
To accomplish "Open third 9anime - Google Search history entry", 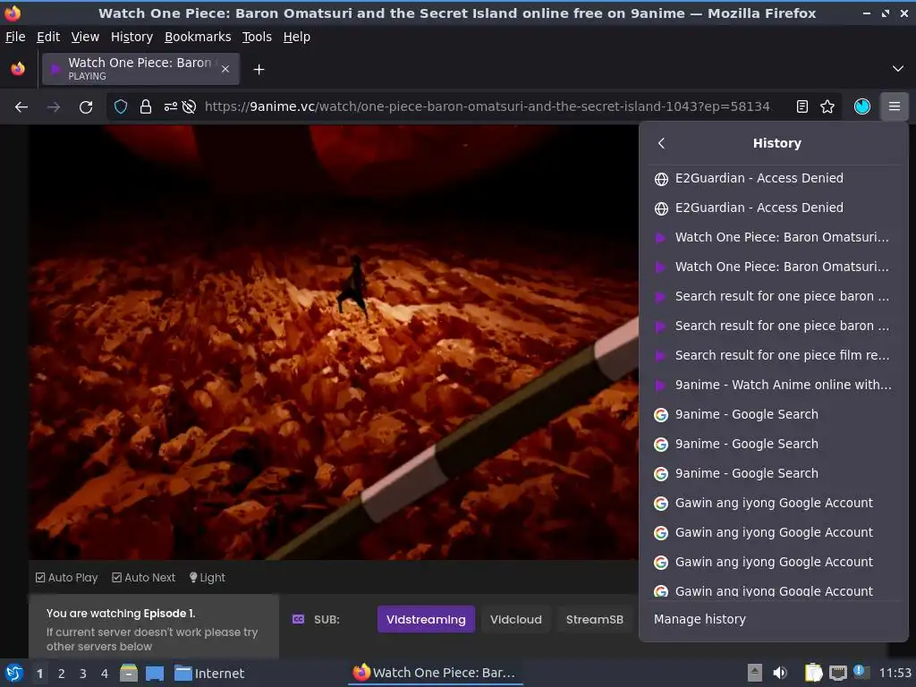I will point(774,474).
